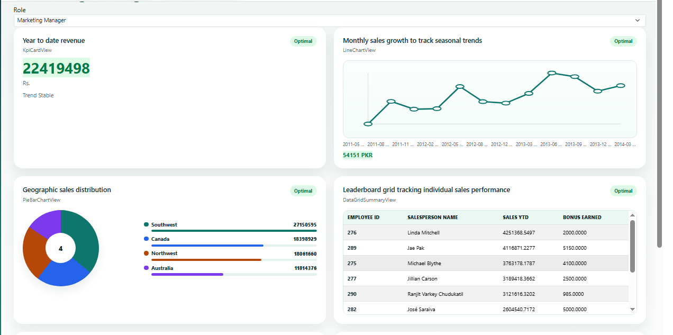Select the Jae Pak row
Viewport: 673px width, 335px height.
(486, 248)
